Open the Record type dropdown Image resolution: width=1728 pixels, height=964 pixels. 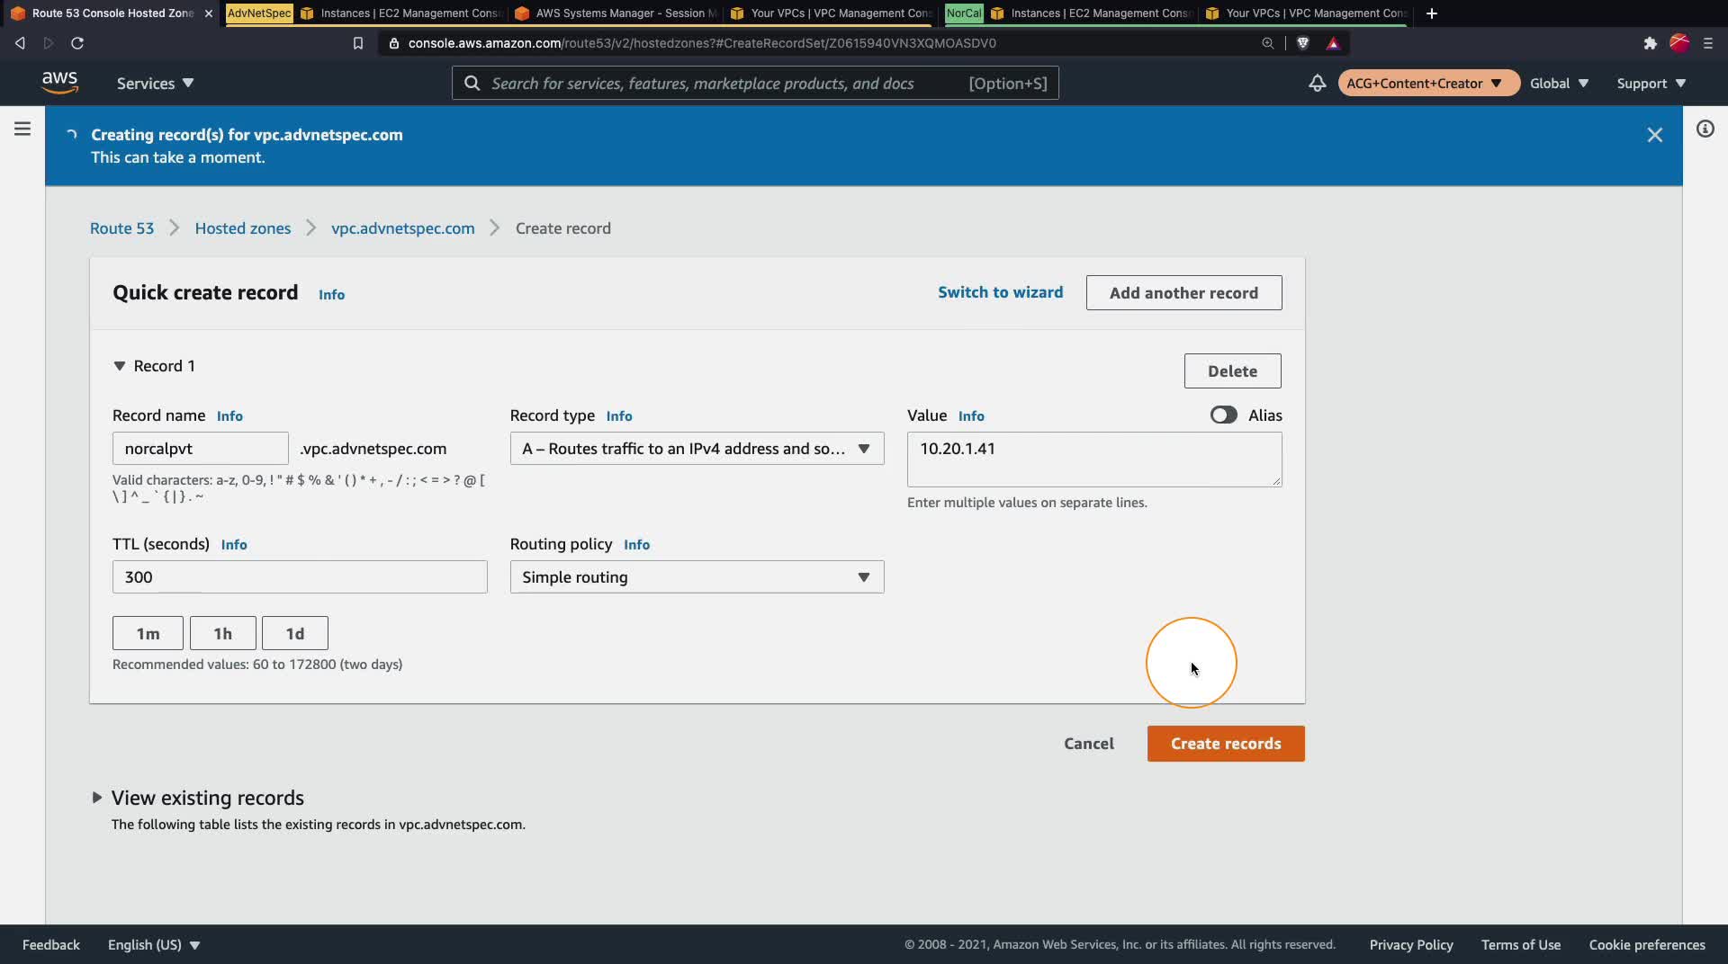click(697, 449)
